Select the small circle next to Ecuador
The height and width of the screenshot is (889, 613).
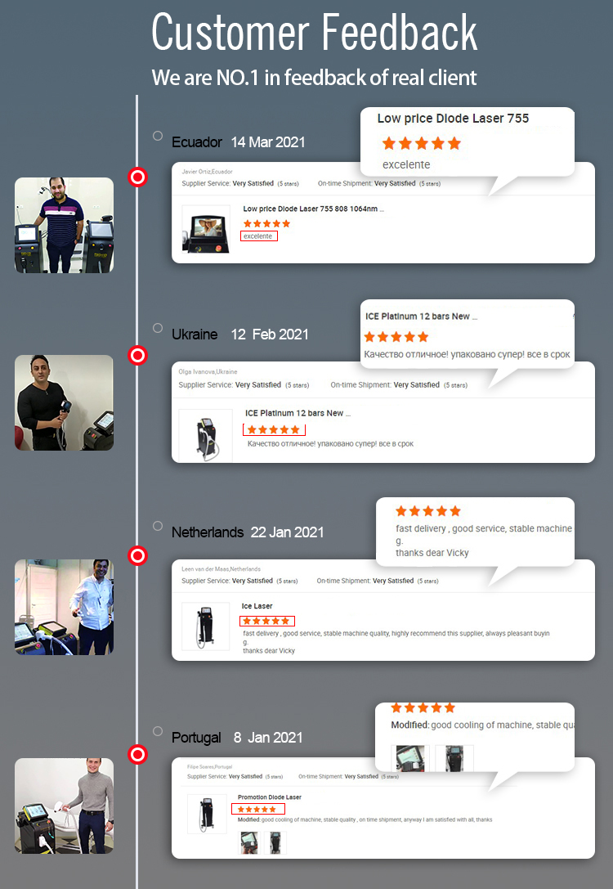[158, 136]
